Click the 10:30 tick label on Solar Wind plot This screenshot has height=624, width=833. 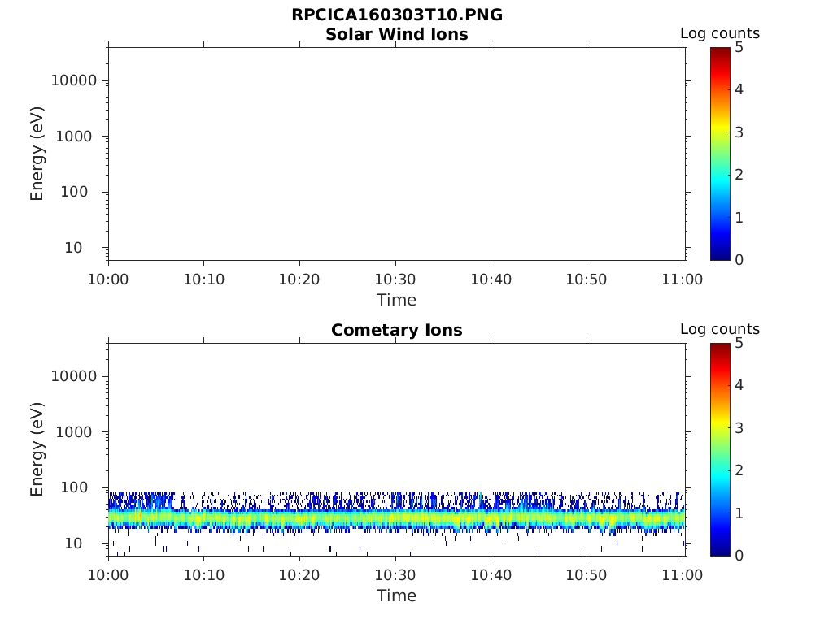395,279
